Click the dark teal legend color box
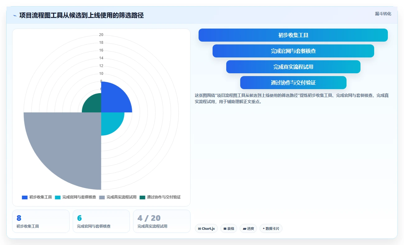The image size is (404, 245). pyautogui.click(x=142, y=197)
